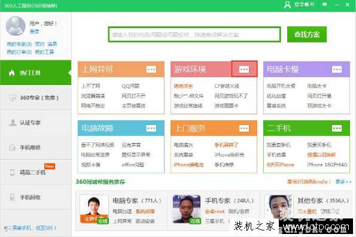Open more options on 上网异常 card
The width and height of the screenshot is (356, 237).
(x=151, y=69)
